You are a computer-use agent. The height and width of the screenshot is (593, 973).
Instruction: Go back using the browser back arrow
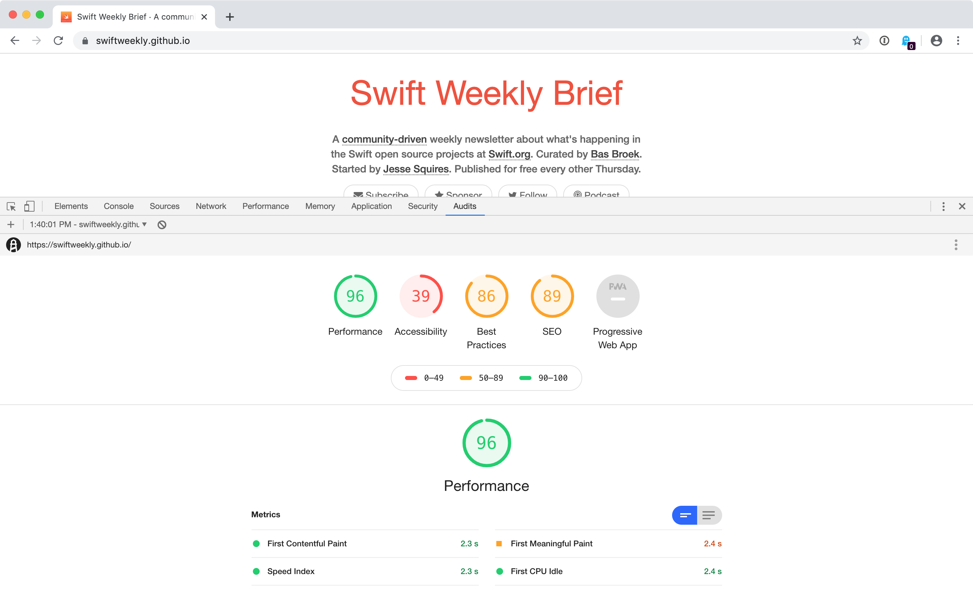pos(15,41)
